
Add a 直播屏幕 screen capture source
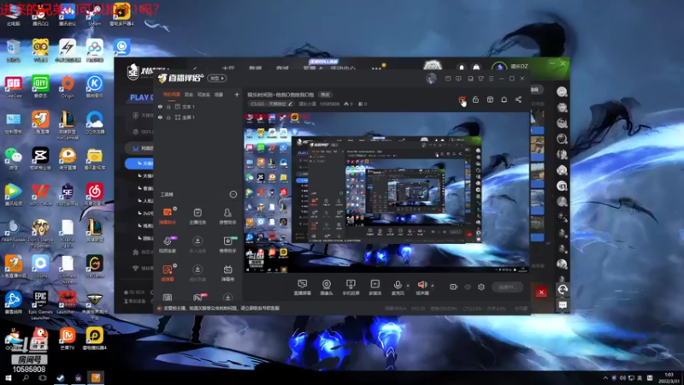click(x=303, y=287)
